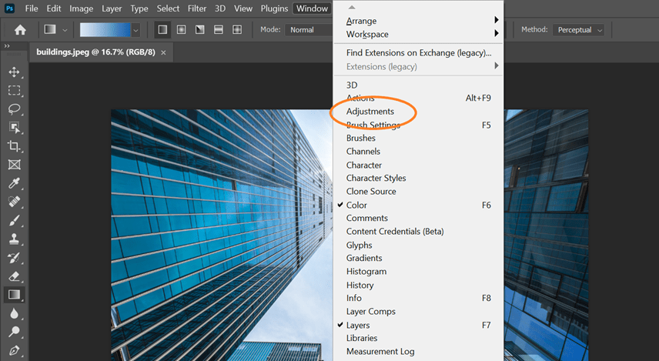Click the Window menu
Image resolution: width=659 pixels, height=361 pixels.
[x=313, y=8]
